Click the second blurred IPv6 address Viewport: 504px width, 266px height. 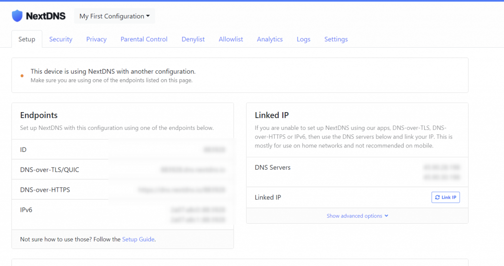tap(198, 220)
